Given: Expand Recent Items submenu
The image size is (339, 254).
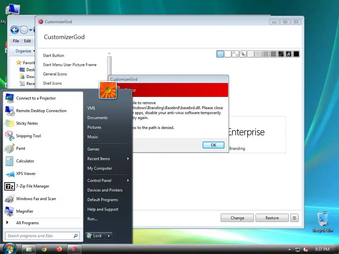Looking at the screenshot, I should coord(108,159).
